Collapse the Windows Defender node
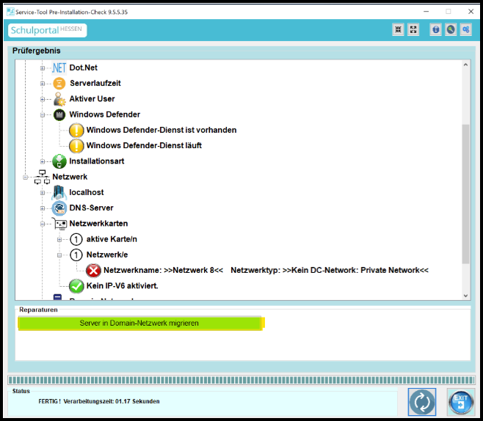Screen dimensions: 483x421 click(x=43, y=115)
